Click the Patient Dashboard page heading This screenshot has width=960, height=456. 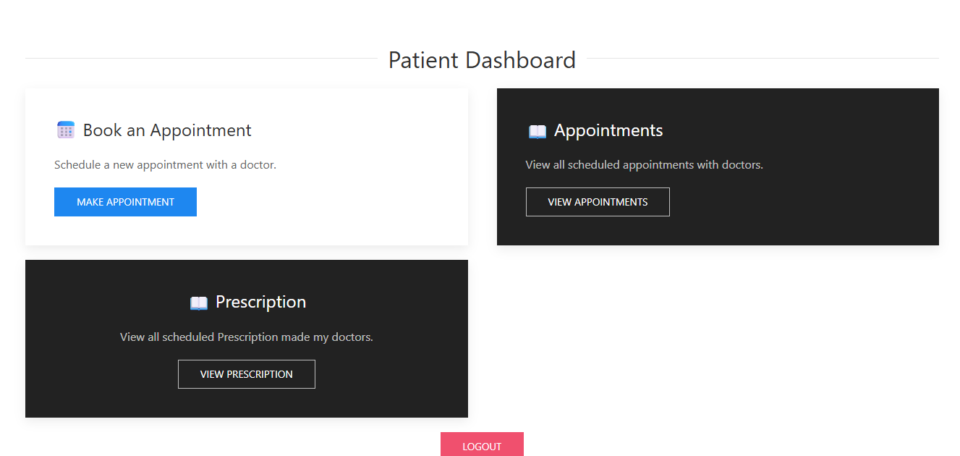pyautogui.click(x=482, y=60)
